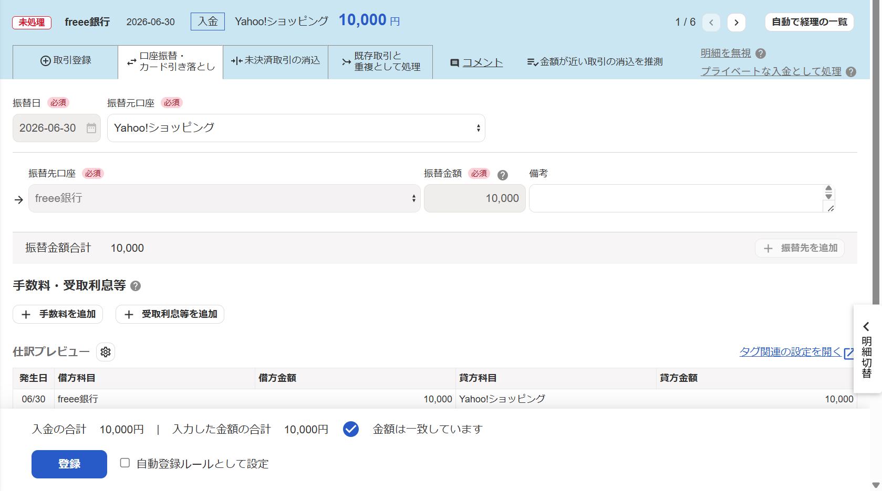Open 仕訳プレビュー gear settings

click(106, 352)
